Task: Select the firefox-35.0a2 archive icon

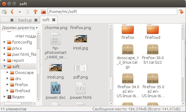Action: (153, 78)
